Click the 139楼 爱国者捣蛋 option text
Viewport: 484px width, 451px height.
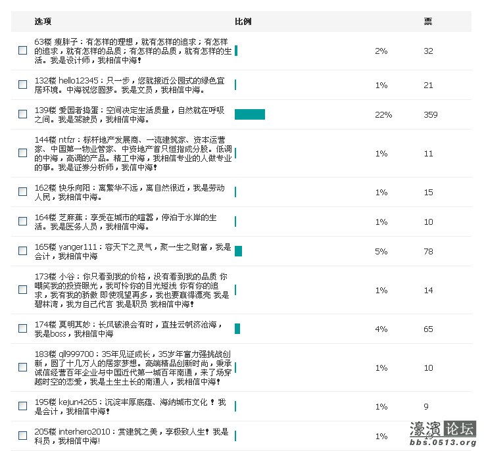[130, 115]
